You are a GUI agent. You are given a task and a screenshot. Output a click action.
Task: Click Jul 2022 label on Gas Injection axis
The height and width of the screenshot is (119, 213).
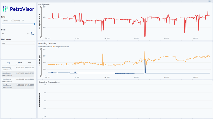coord(136,39)
